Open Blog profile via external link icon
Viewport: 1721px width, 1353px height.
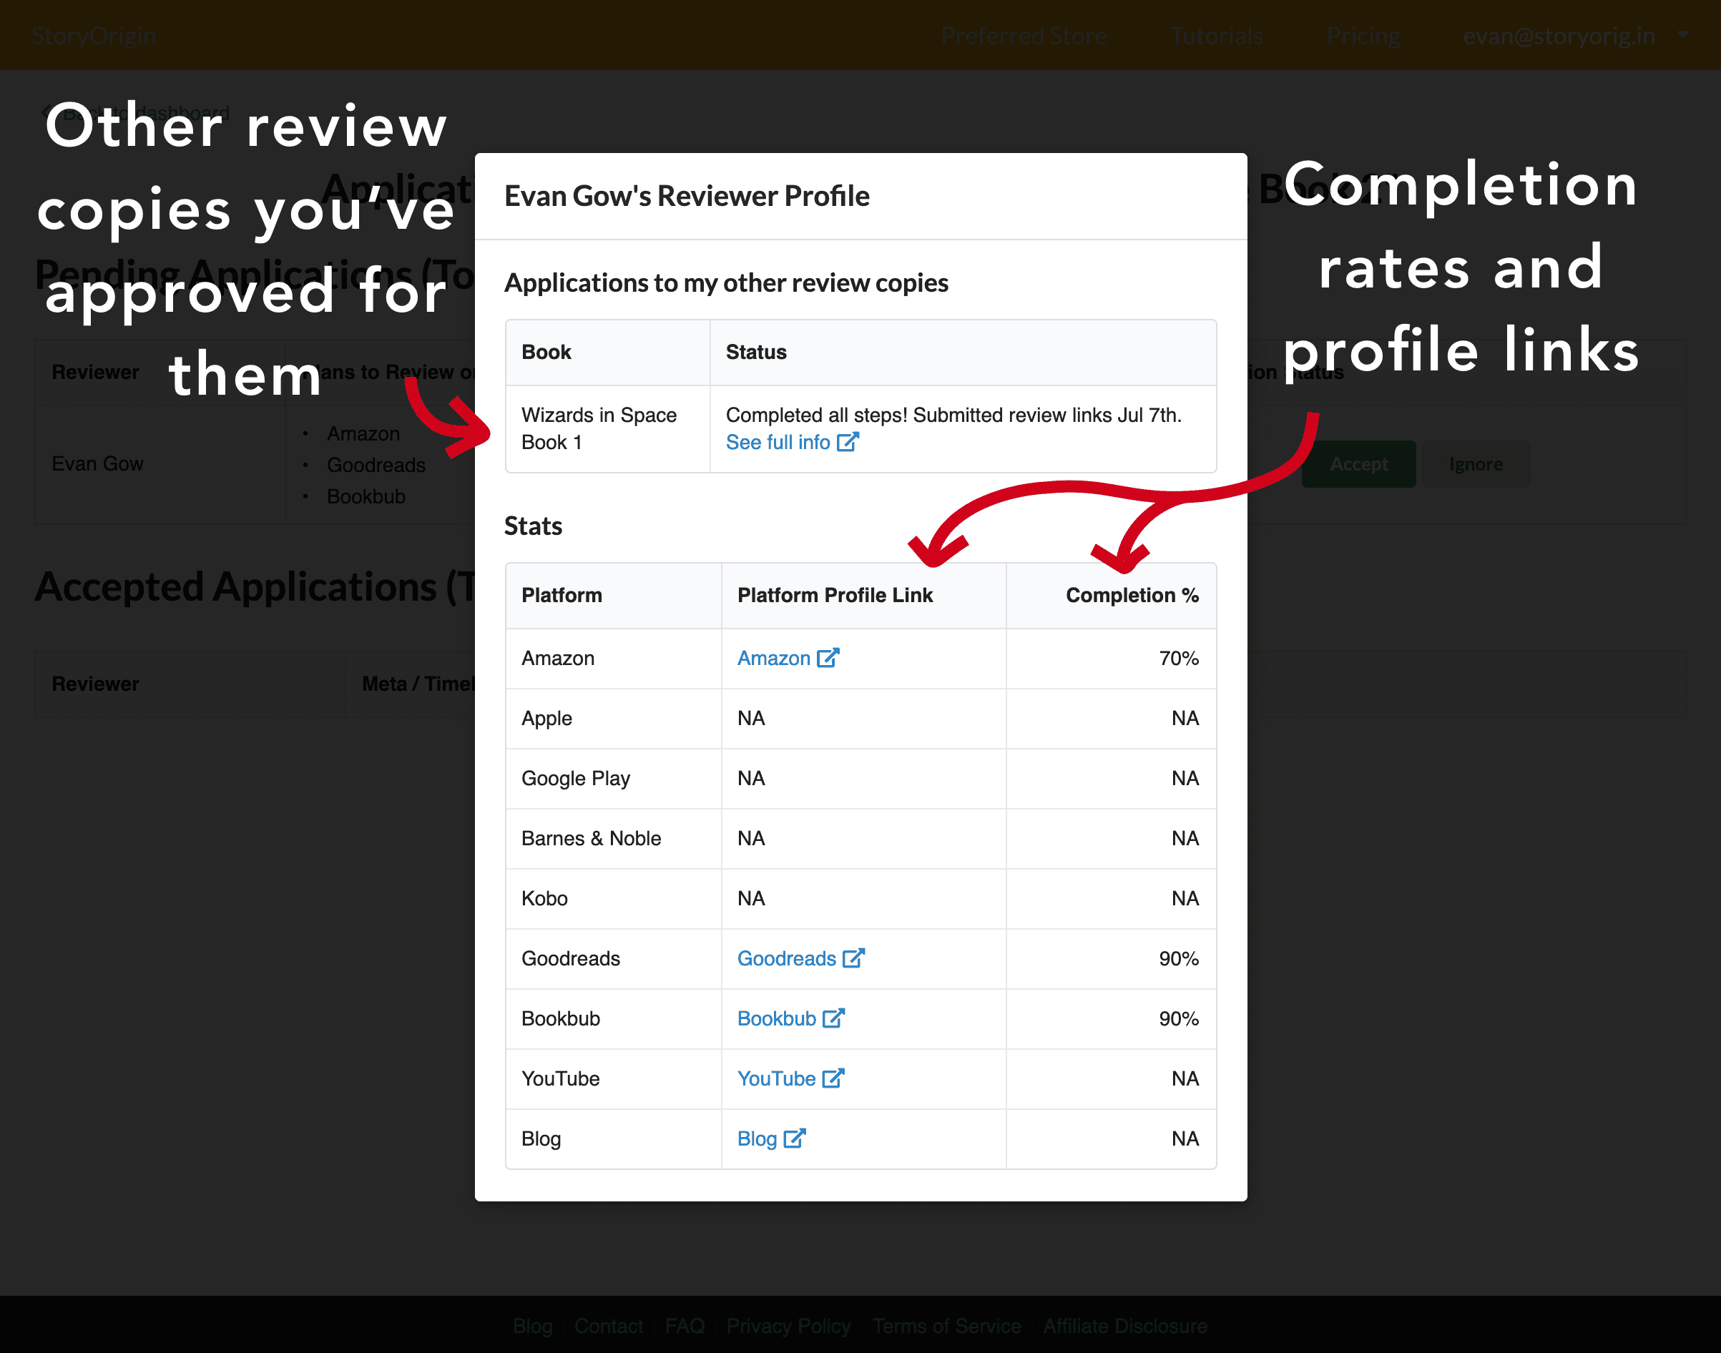[794, 1138]
